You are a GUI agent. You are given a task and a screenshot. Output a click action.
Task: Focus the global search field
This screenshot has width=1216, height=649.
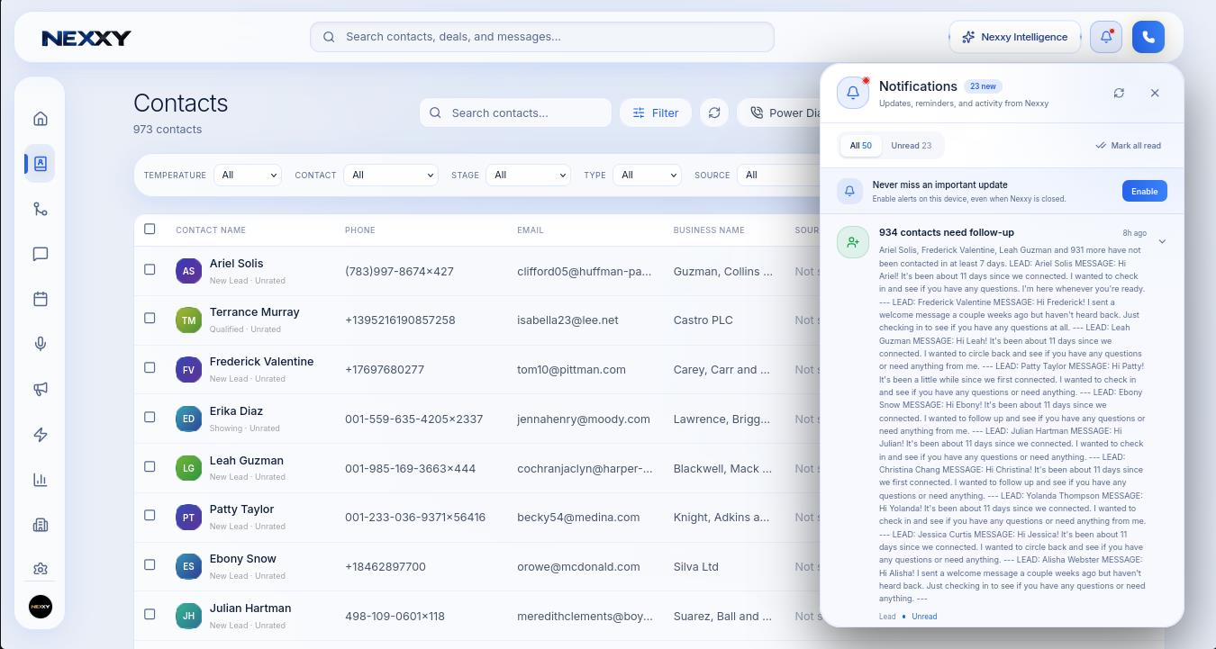[542, 37]
